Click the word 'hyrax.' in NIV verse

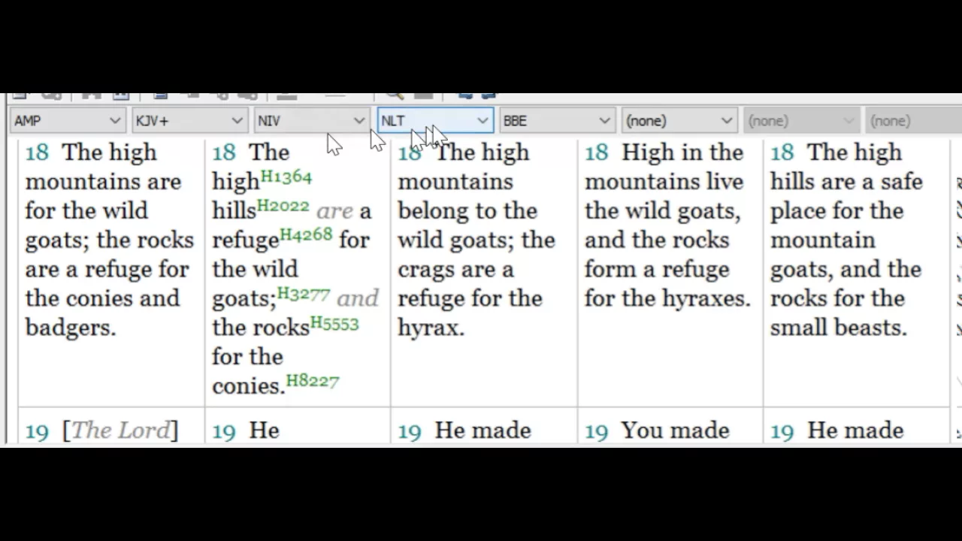point(431,328)
